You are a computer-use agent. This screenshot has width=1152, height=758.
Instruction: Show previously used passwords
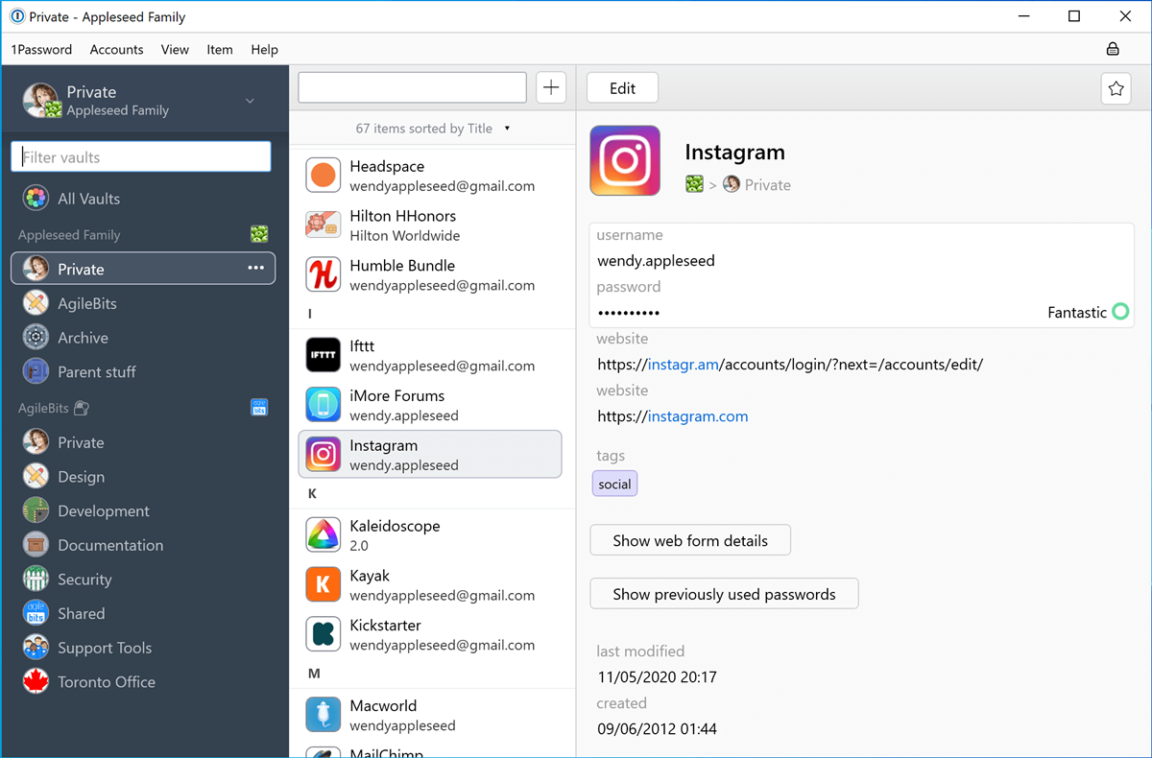point(723,594)
